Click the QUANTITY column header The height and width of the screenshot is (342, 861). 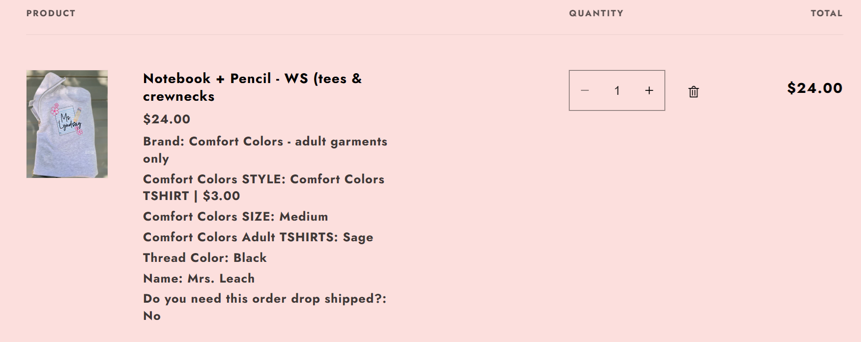(596, 13)
